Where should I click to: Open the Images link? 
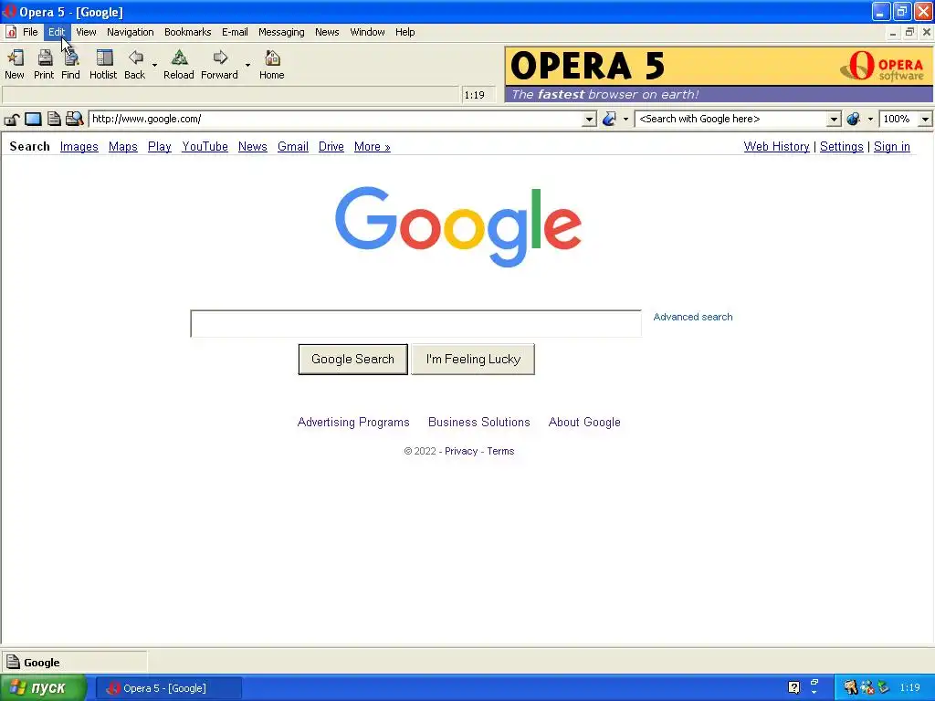(79, 147)
